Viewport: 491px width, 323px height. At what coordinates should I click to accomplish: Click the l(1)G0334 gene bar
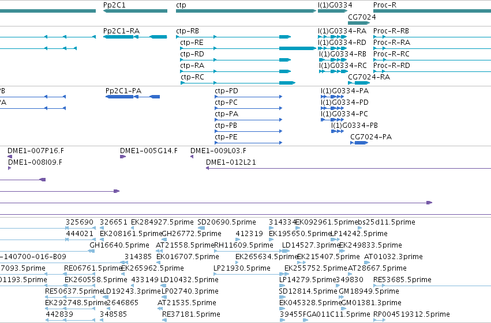(x=332, y=11)
